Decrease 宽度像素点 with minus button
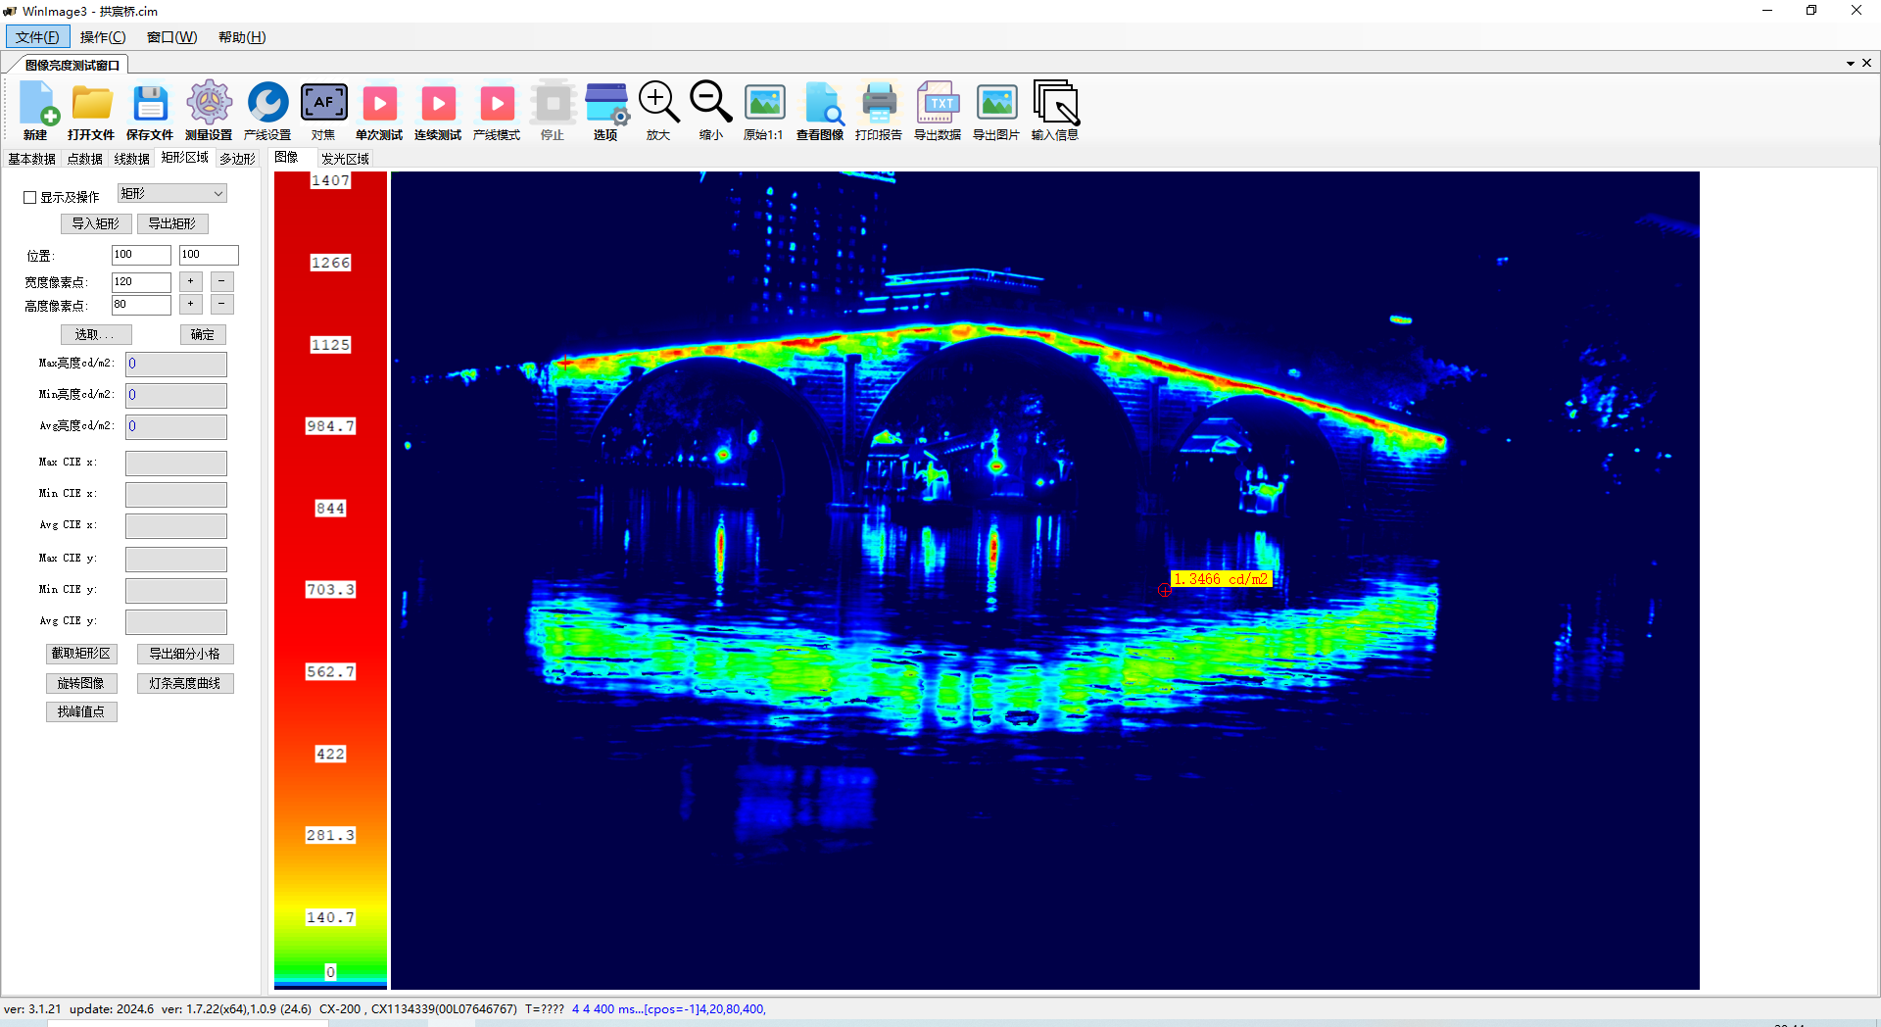 tap(222, 281)
